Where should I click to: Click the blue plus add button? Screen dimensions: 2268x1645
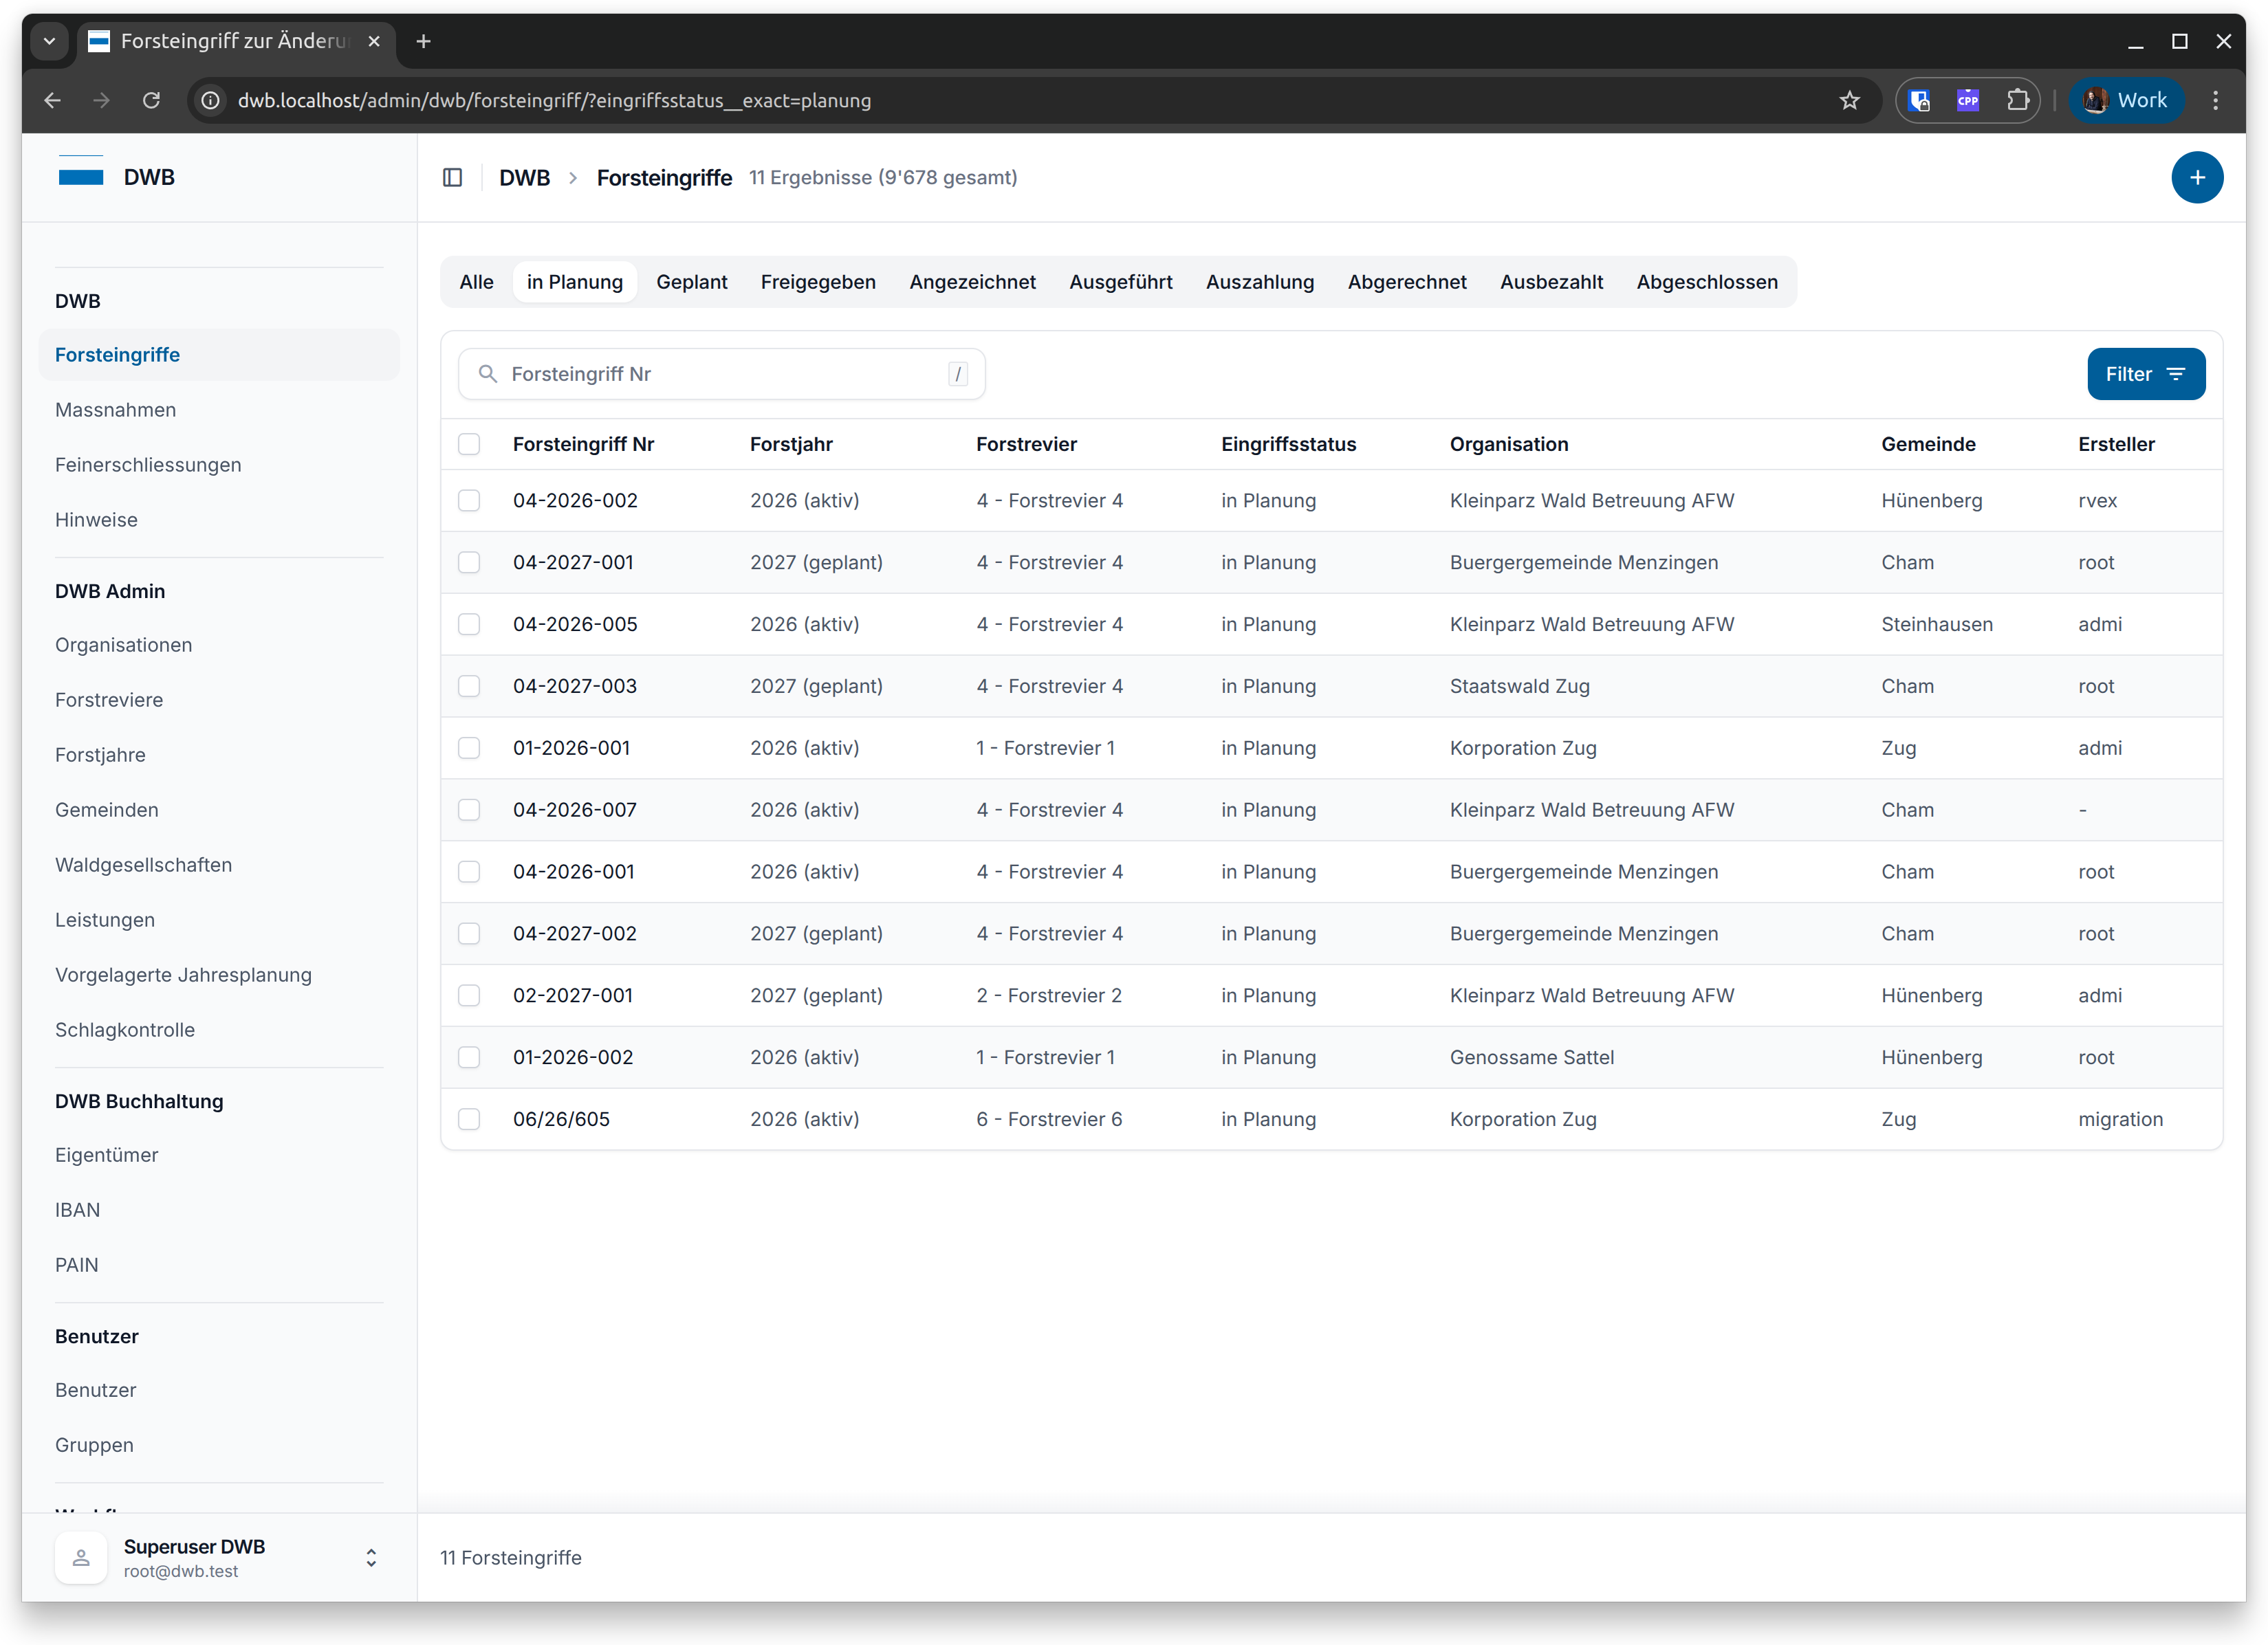tap(2196, 178)
